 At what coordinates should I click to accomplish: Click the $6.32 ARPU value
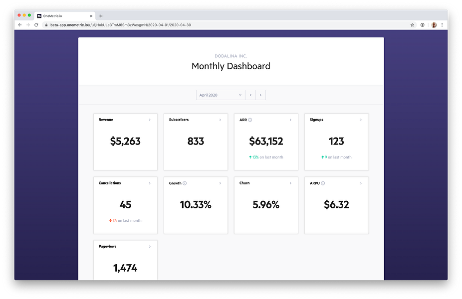click(336, 204)
